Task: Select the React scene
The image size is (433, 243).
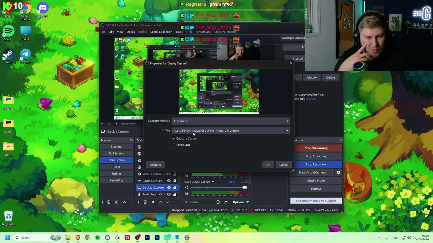Action: click(x=116, y=167)
